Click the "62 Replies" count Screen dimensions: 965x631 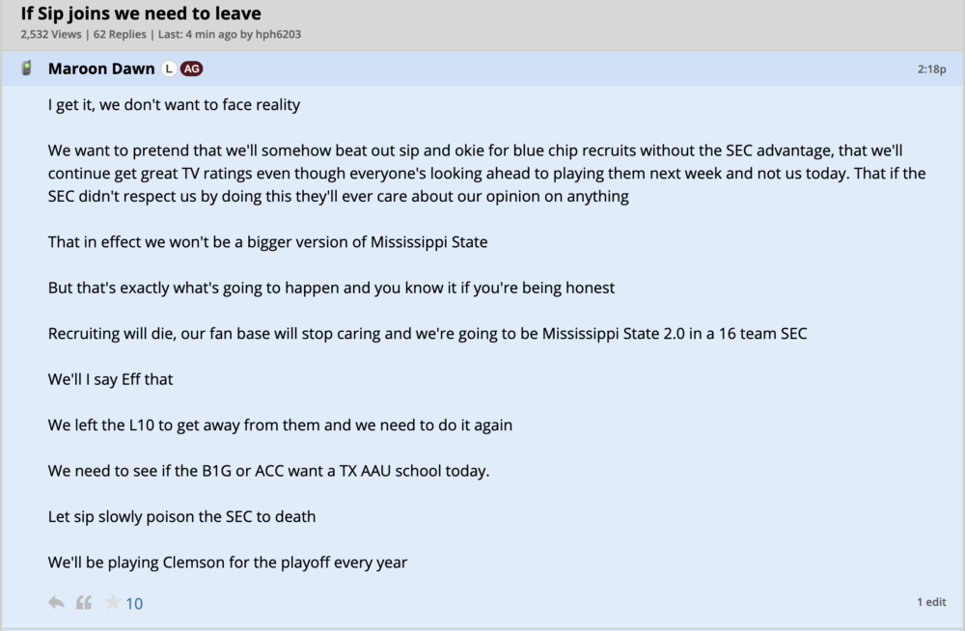click(x=120, y=35)
